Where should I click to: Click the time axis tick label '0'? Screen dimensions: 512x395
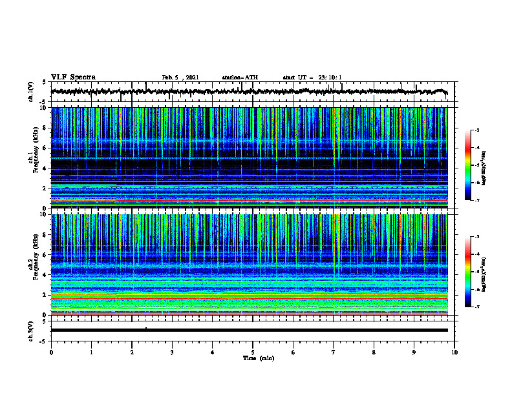pos(51,352)
